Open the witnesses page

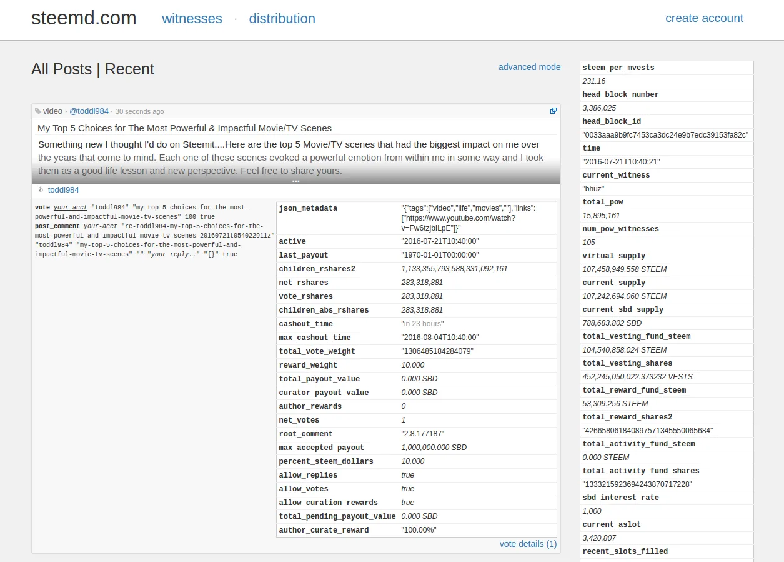(192, 19)
